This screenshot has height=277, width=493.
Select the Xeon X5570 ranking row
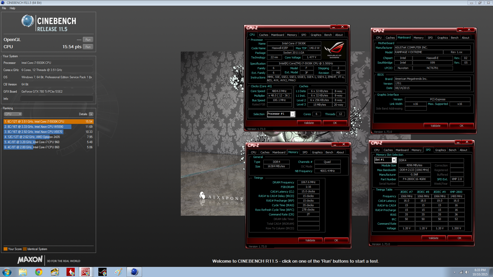click(x=49, y=132)
